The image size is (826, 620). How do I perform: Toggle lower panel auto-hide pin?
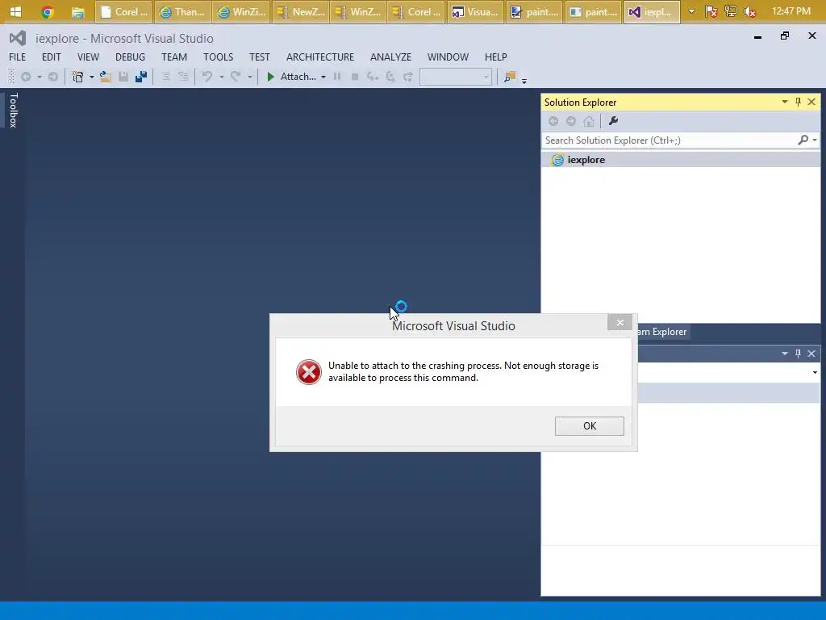[798, 354]
